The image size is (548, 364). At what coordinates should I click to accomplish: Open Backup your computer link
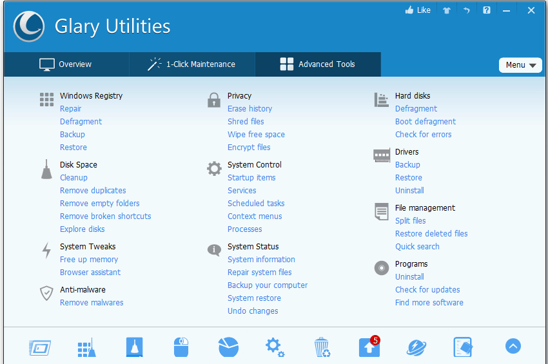(268, 285)
